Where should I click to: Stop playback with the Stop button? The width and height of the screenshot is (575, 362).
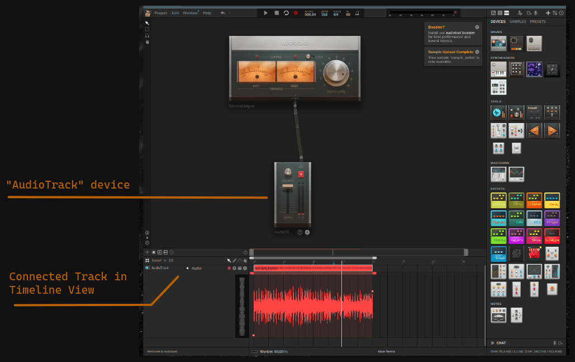[x=277, y=13]
